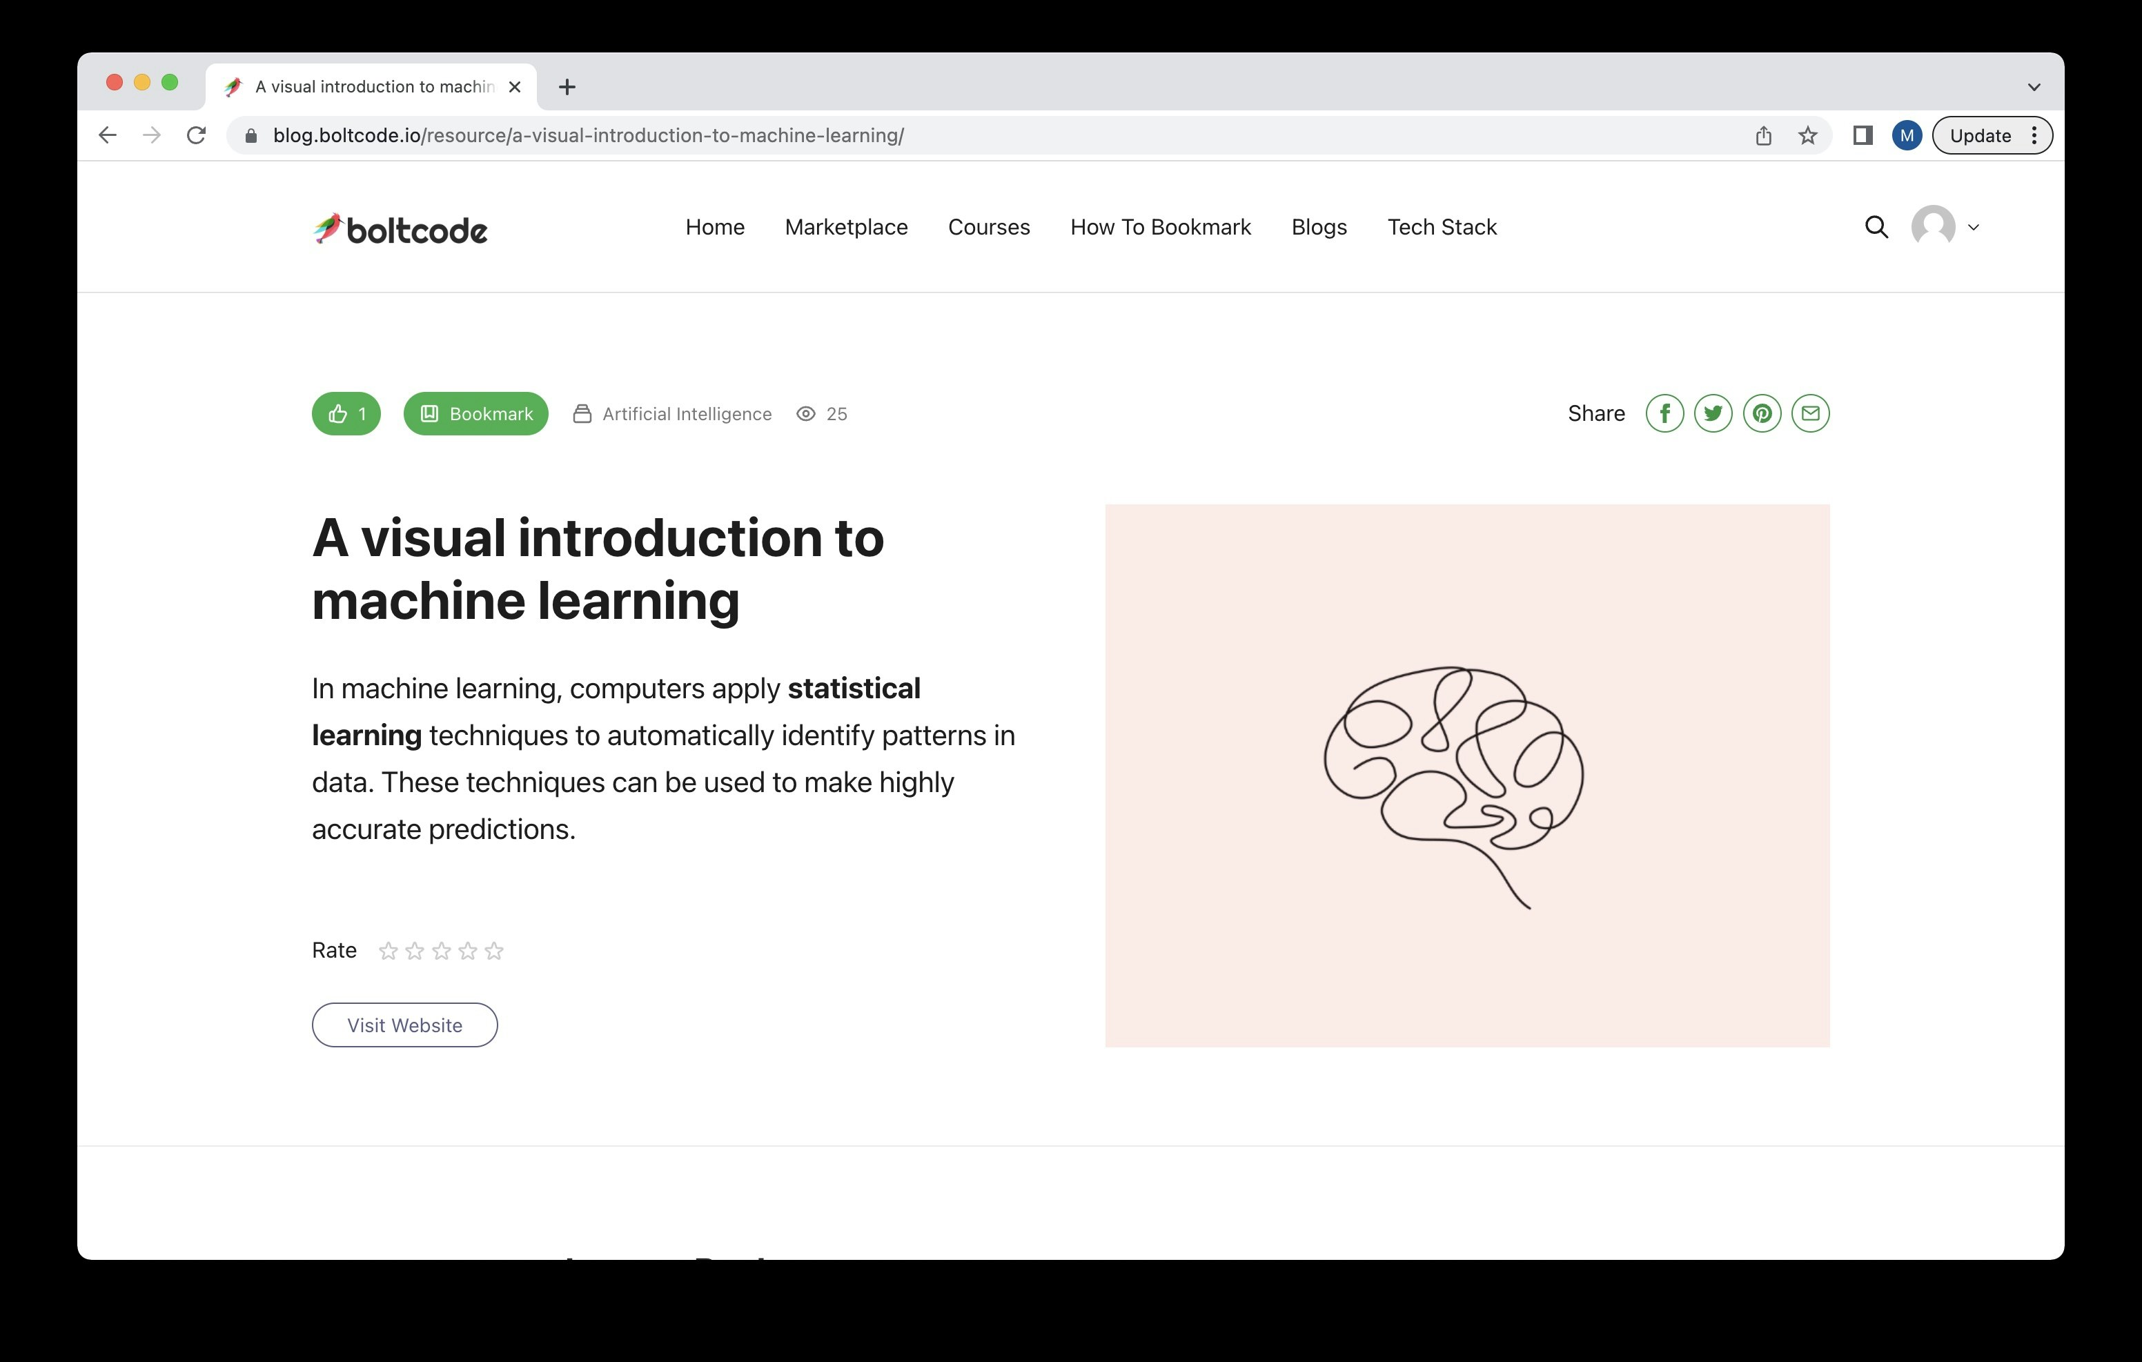Click the green Bookmark button
This screenshot has width=2142, height=1362.
476,414
